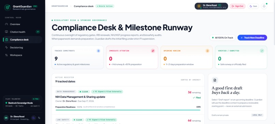Click the DATA MANAGEMENT tag
Image resolution: width=275 pixels, height=124 pixels.
[66, 91]
